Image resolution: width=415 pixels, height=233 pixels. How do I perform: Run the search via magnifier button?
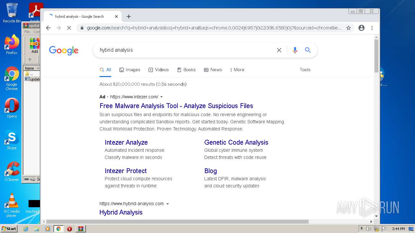click(x=308, y=50)
